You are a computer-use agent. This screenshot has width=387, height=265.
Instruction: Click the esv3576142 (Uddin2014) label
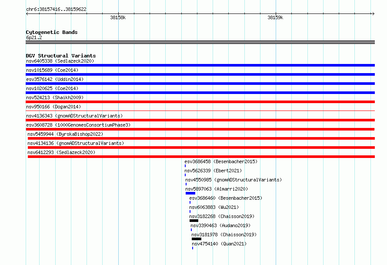pos(55,79)
